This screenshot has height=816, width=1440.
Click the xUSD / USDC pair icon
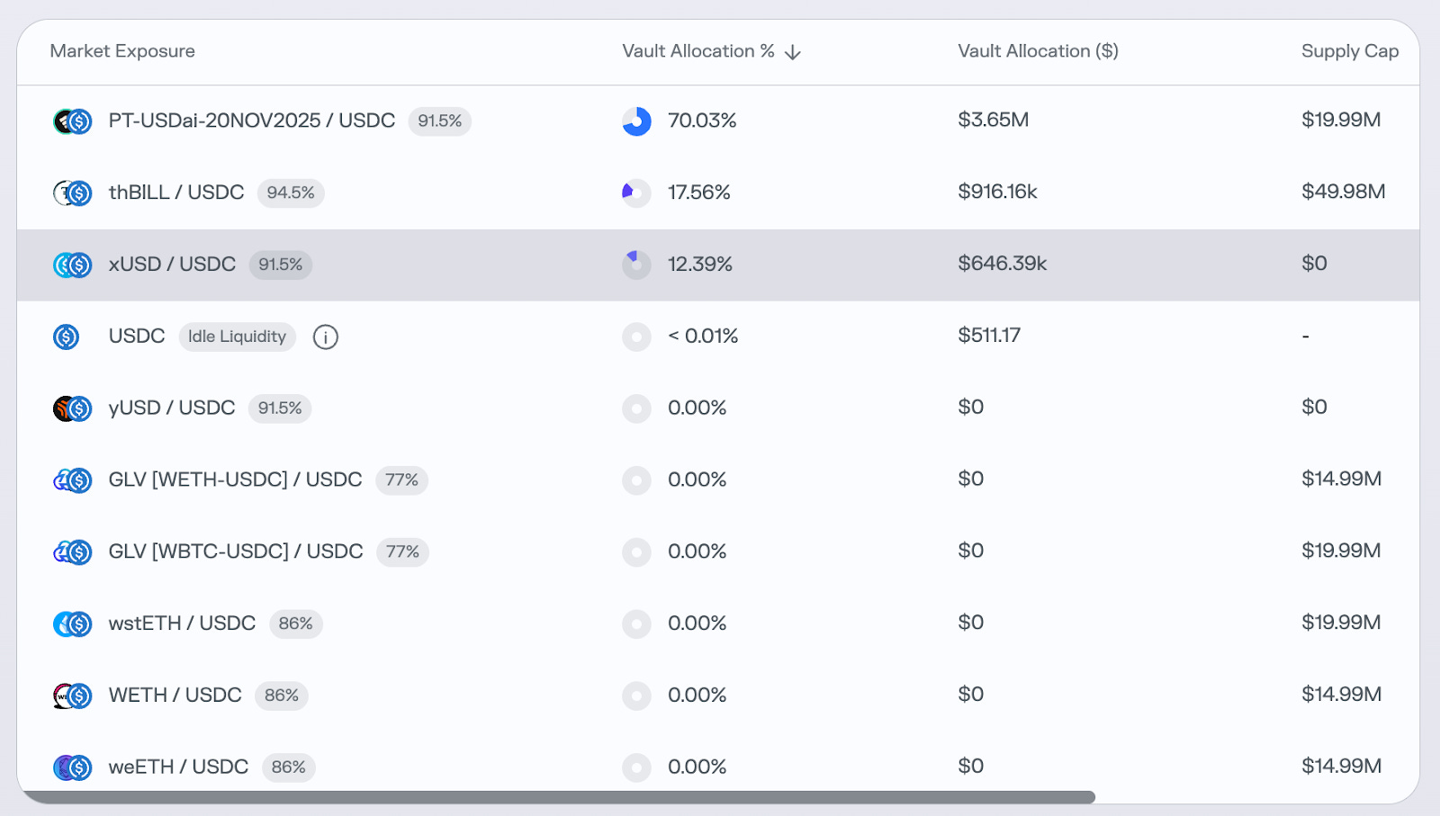72,265
